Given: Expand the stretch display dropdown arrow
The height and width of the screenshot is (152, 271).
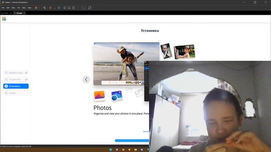Looking at the screenshot, I should coord(93,8).
